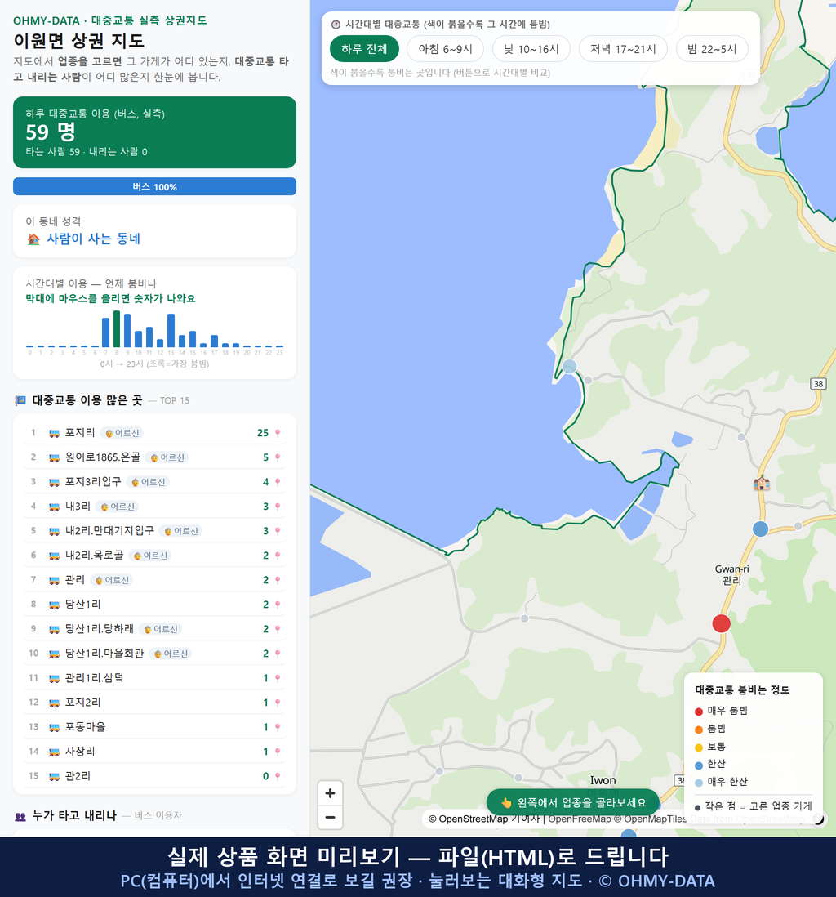Open the 관리1리.삼덕 stop entry
The image size is (836, 897).
pos(154,679)
